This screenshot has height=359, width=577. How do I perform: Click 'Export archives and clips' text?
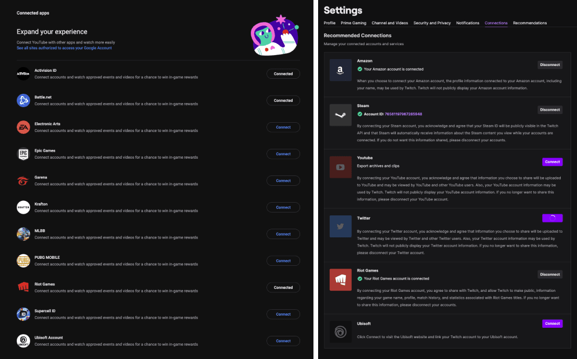378,166
